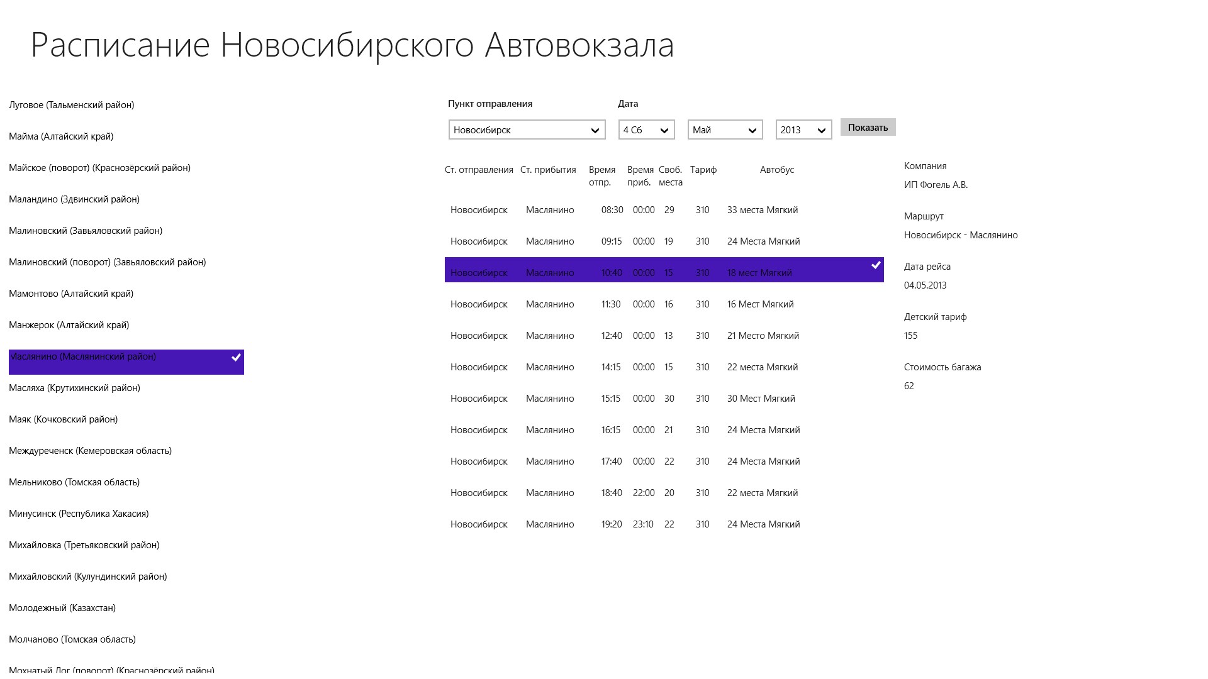Select the 09:15 trip with 19 seats

point(664,241)
